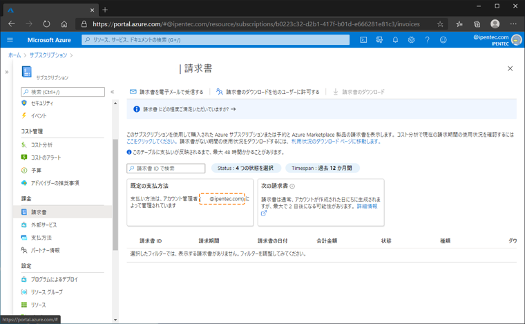This screenshot has height=324, width=525.
Task: Open the 詳細情報 link in 次の請求書
Action: point(367,206)
